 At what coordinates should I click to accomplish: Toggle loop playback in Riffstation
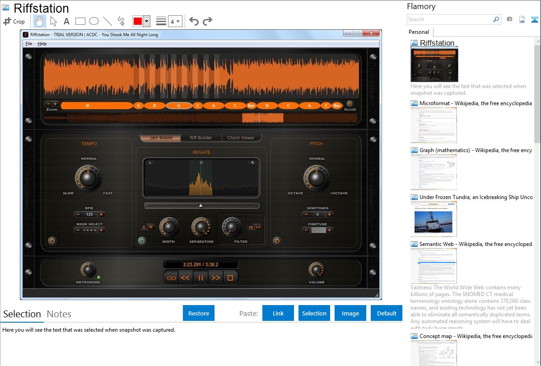click(x=171, y=278)
